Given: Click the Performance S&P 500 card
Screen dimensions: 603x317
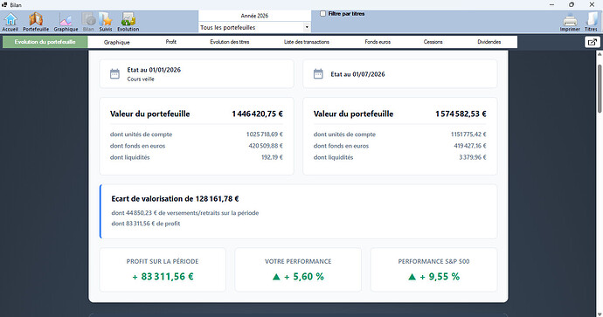Looking at the screenshot, I should (x=433, y=270).
